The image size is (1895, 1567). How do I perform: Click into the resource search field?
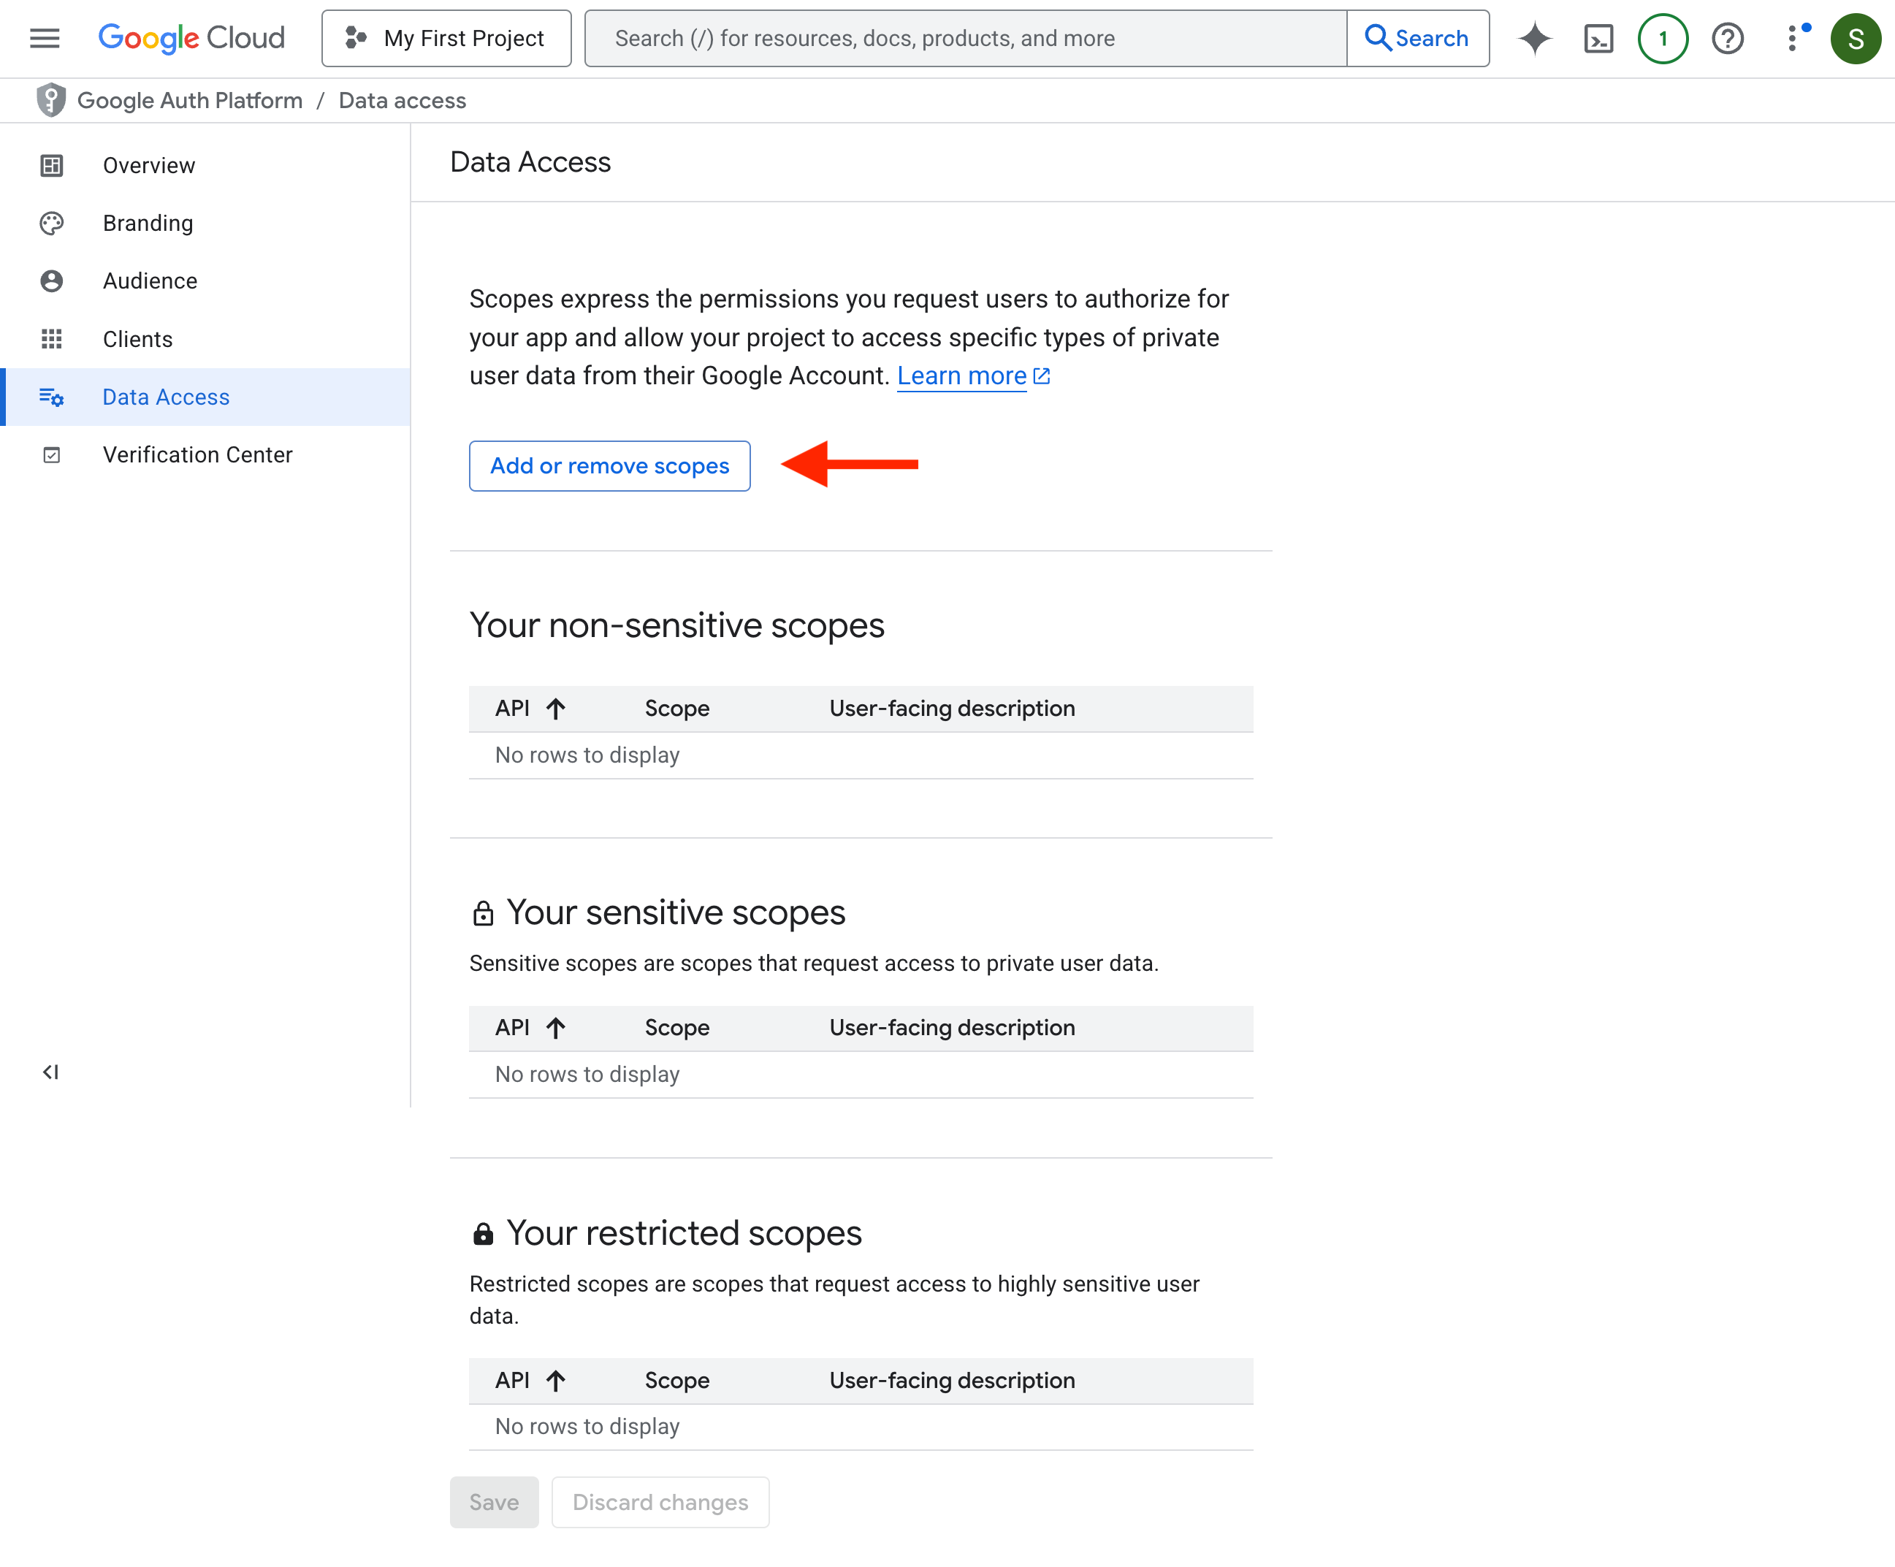click(966, 38)
